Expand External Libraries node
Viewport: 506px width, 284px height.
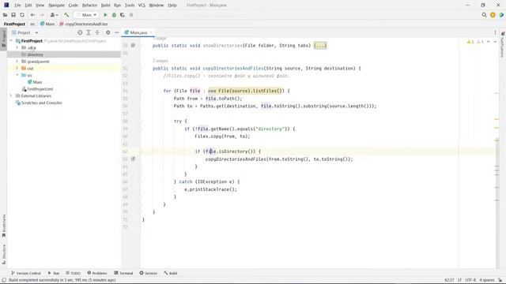11,96
